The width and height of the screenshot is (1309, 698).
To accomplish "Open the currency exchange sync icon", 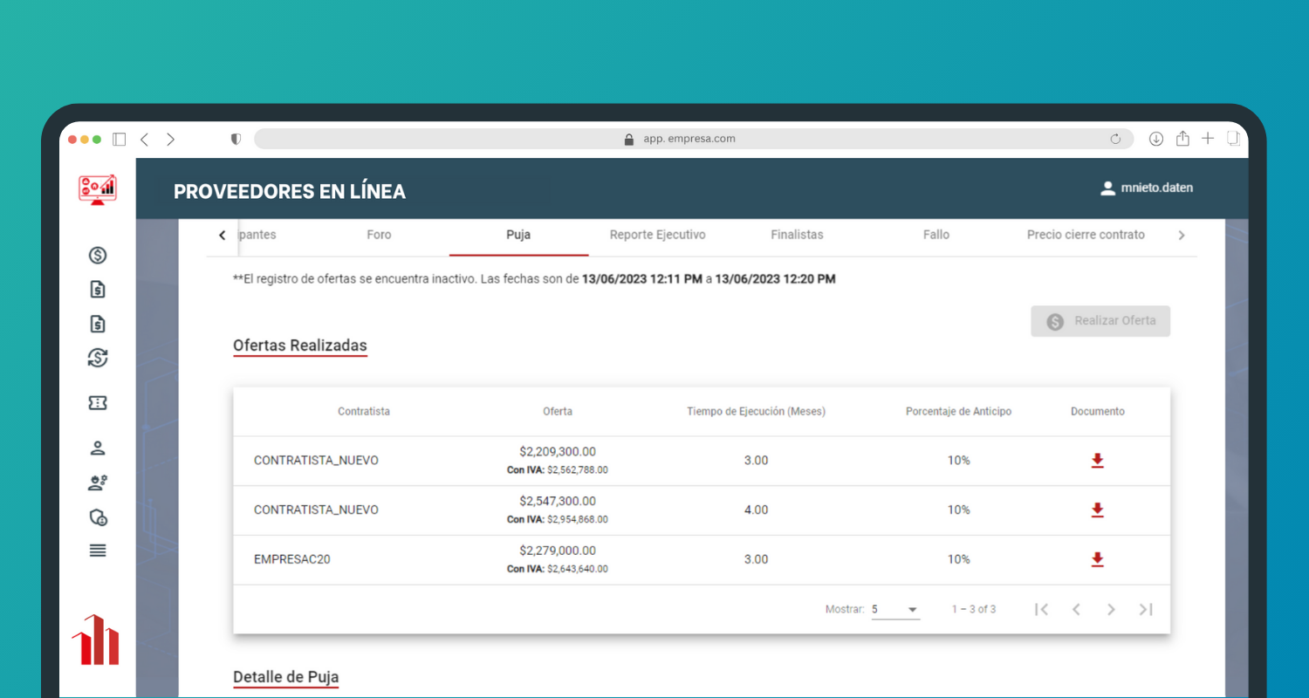I will click(98, 358).
